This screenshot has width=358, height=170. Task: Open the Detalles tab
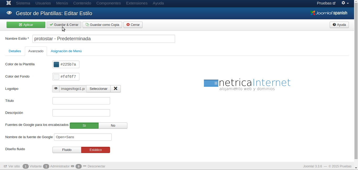[15, 51]
